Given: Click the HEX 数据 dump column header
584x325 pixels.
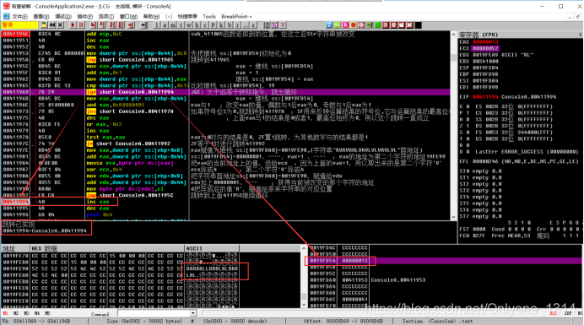Looking at the screenshot, I should (x=107, y=248).
